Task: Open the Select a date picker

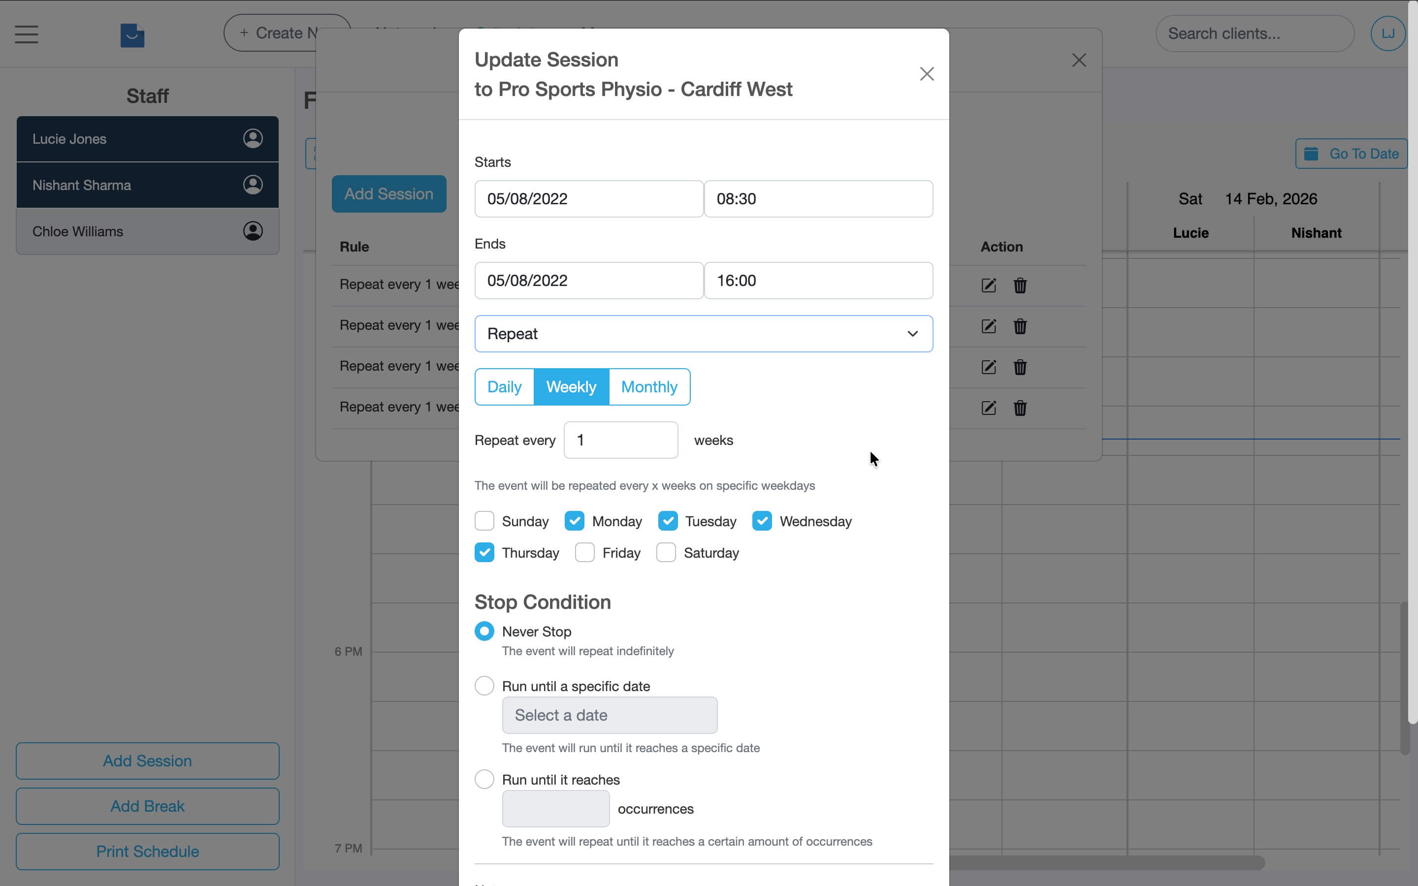Action: tap(610, 715)
